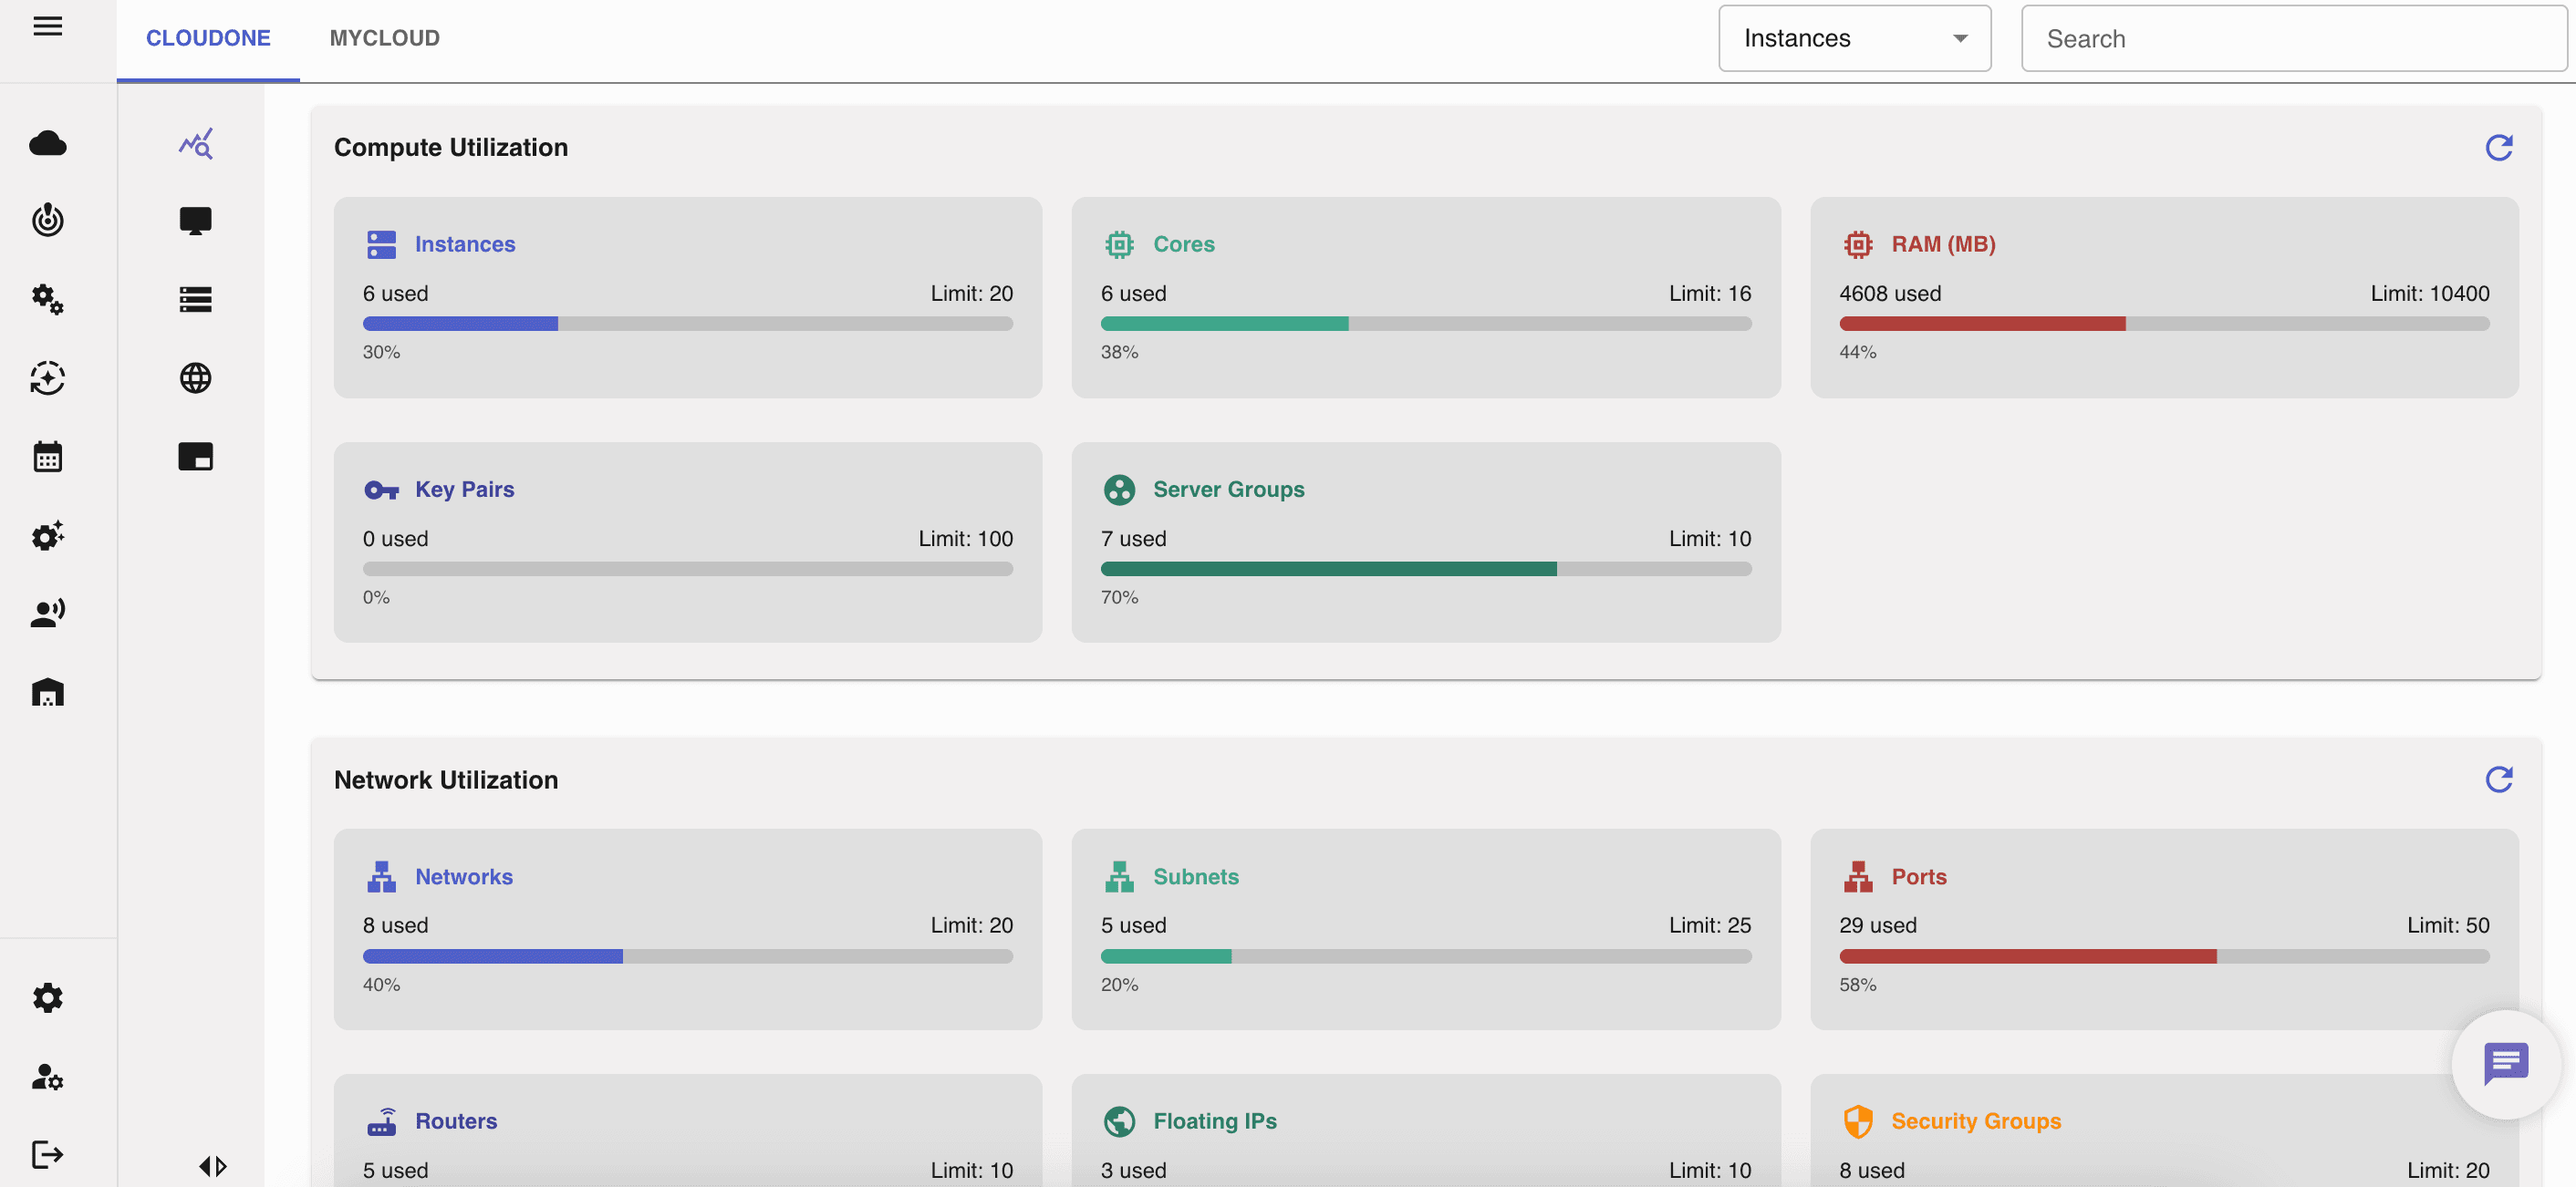Screen dimensions: 2576x1187
Task: Click the Floating IPs globe icon
Action: coord(1119,1121)
